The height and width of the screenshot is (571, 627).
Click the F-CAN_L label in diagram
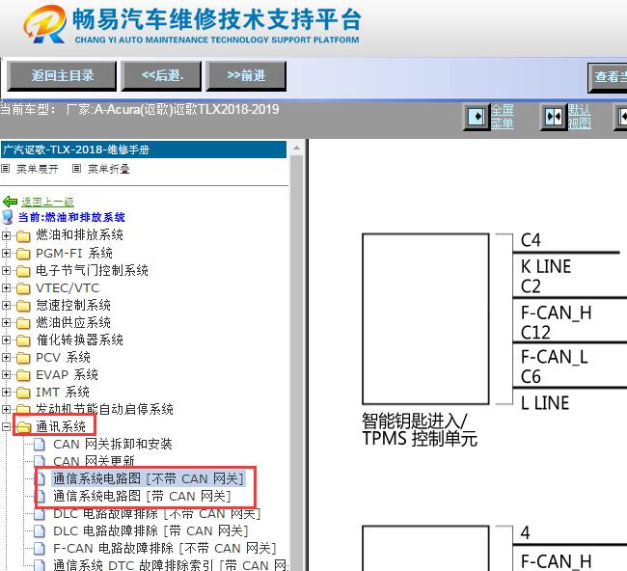[555, 357]
